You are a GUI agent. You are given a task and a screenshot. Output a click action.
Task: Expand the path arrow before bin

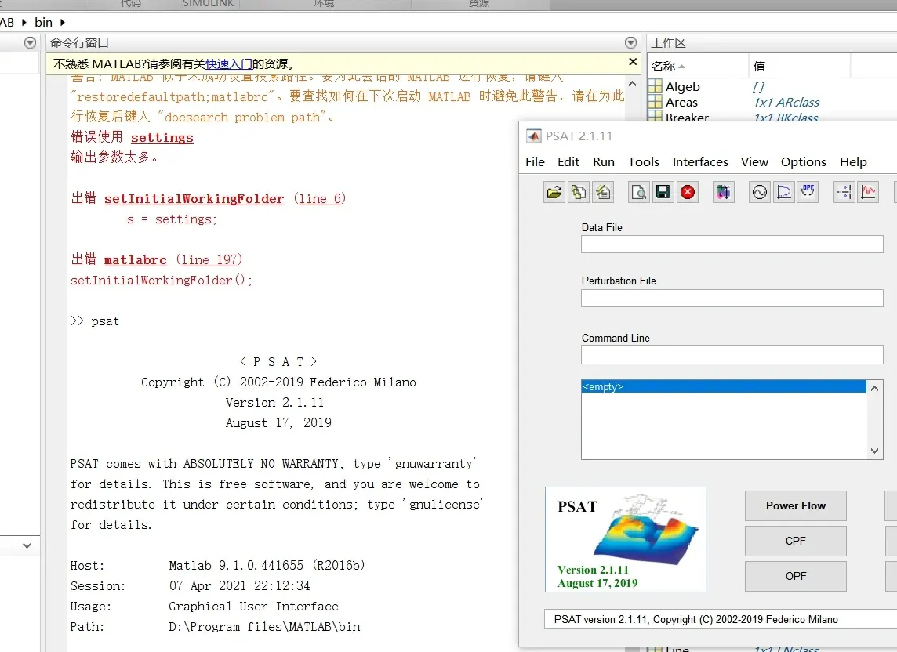click(24, 22)
